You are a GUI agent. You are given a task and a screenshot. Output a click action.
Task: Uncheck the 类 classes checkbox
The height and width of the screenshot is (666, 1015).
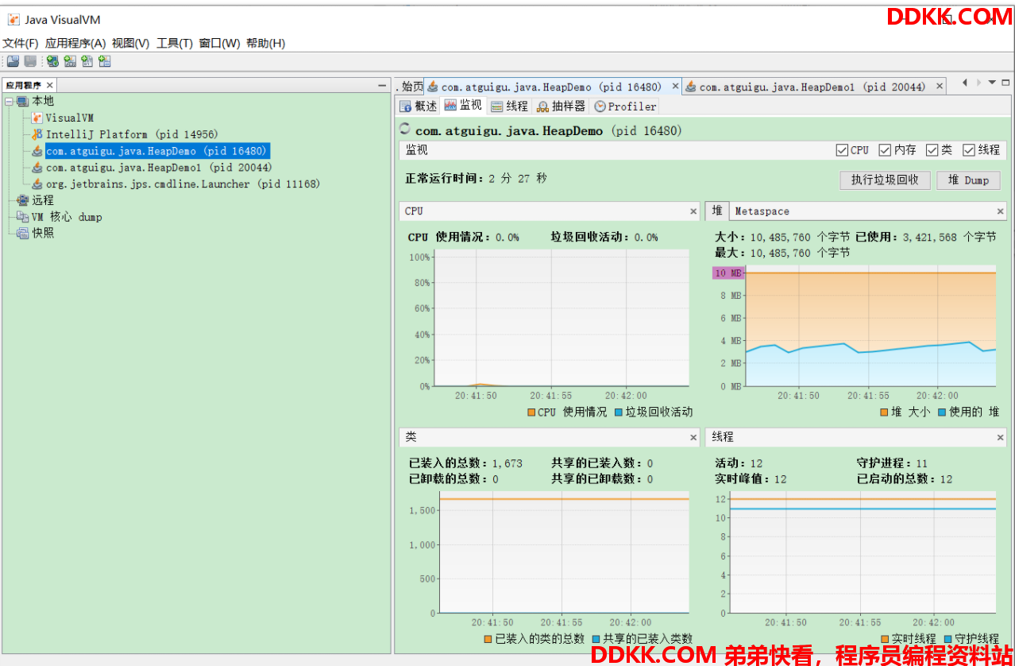(932, 149)
